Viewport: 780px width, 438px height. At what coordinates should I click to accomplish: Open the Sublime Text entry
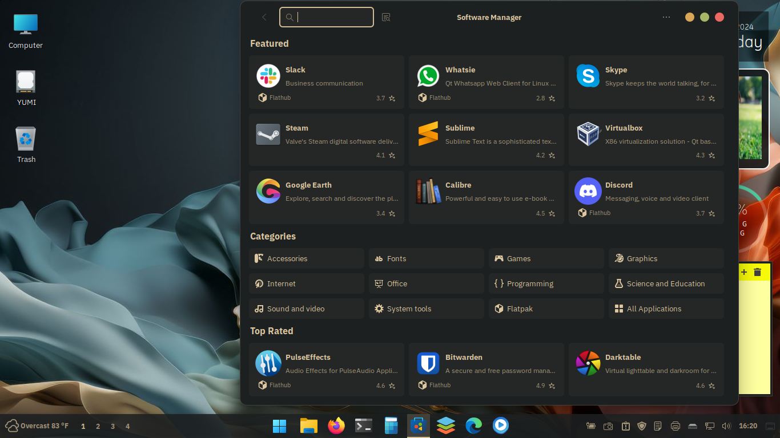(487, 140)
